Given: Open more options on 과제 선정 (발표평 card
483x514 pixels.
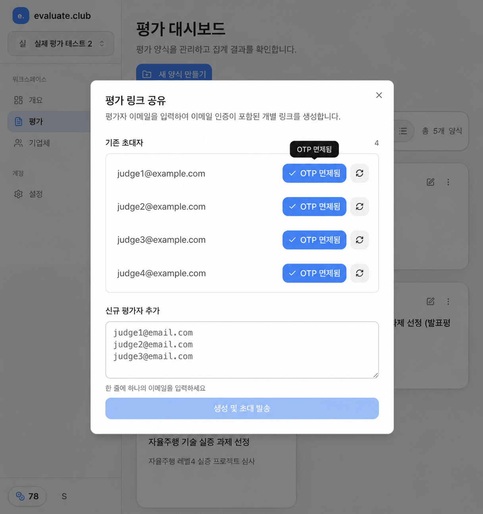Looking at the screenshot, I should [448, 301].
